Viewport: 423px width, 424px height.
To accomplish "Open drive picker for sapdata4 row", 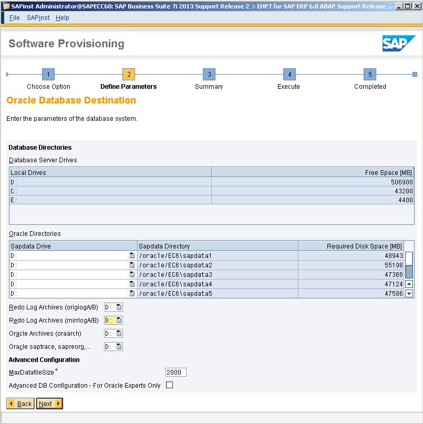I will (x=132, y=284).
